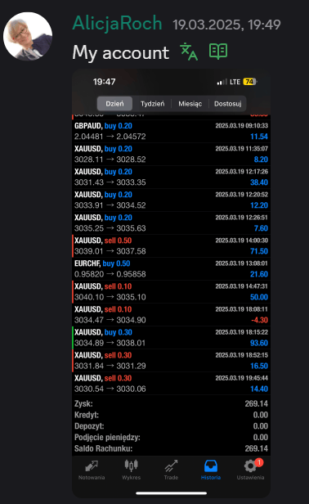Tap the home indicator bar at bottom

(x=171, y=493)
